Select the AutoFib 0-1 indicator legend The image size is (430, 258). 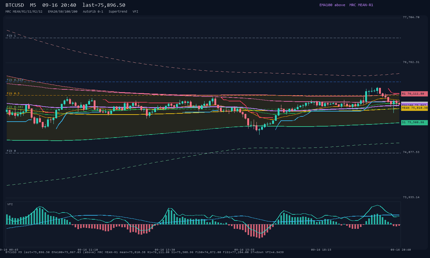tap(93, 12)
